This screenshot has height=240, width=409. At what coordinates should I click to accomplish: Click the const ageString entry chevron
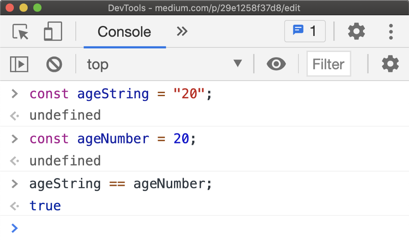tap(15, 94)
